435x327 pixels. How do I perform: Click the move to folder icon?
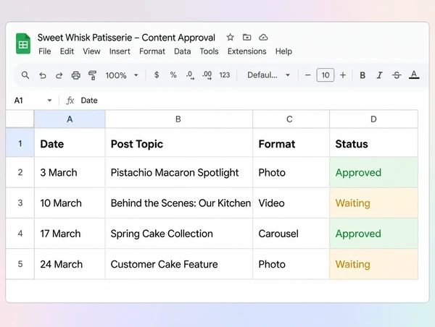246,37
